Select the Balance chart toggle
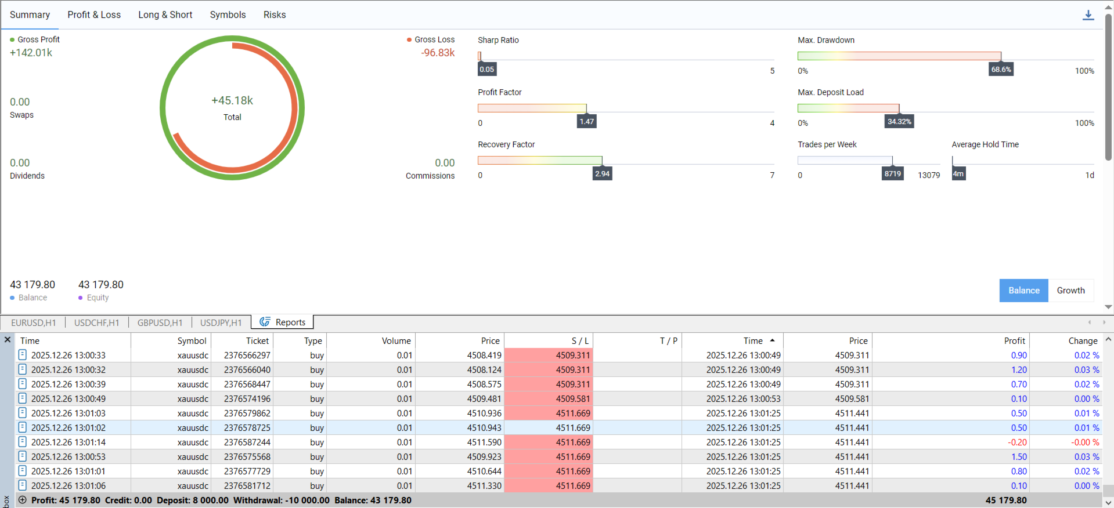Image resolution: width=1114 pixels, height=508 pixels. point(1023,291)
